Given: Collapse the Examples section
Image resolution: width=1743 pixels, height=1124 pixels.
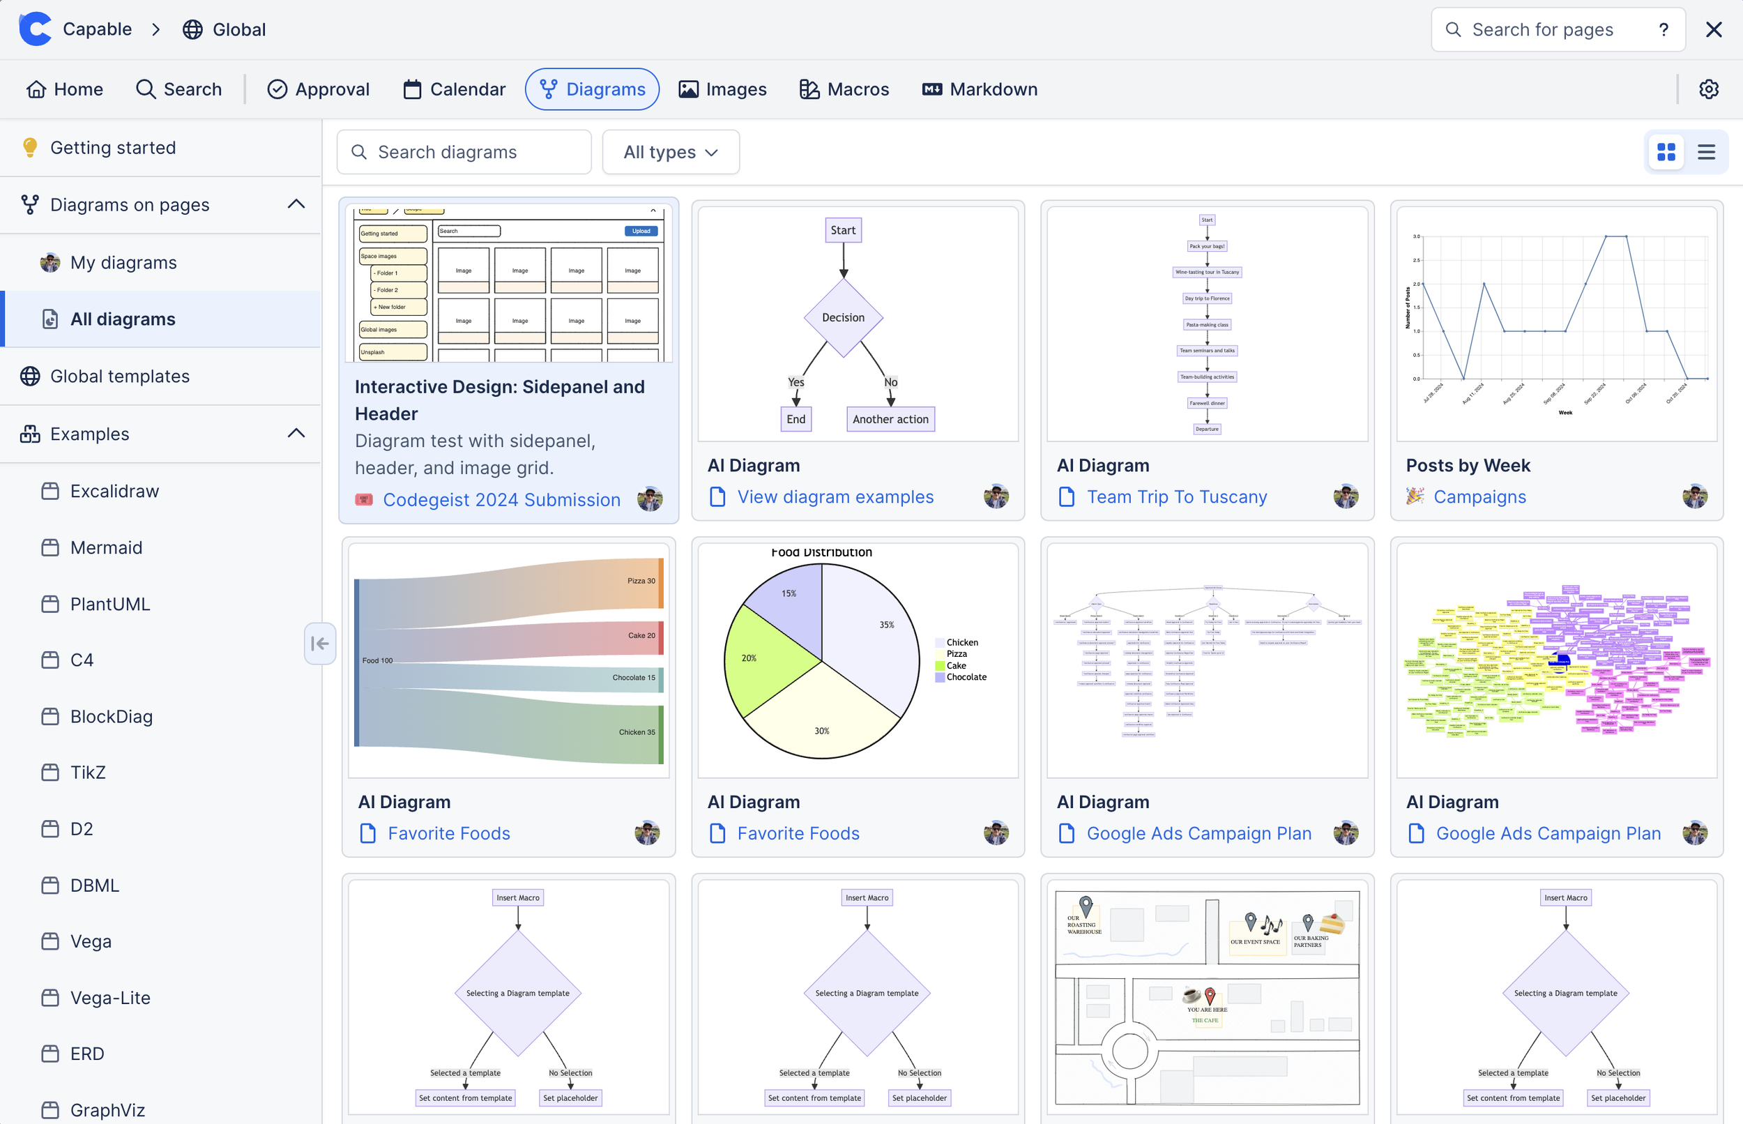Looking at the screenshot, I should 296,434.
